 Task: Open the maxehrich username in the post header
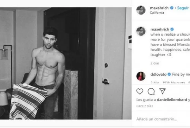click(x=159, y=8)
